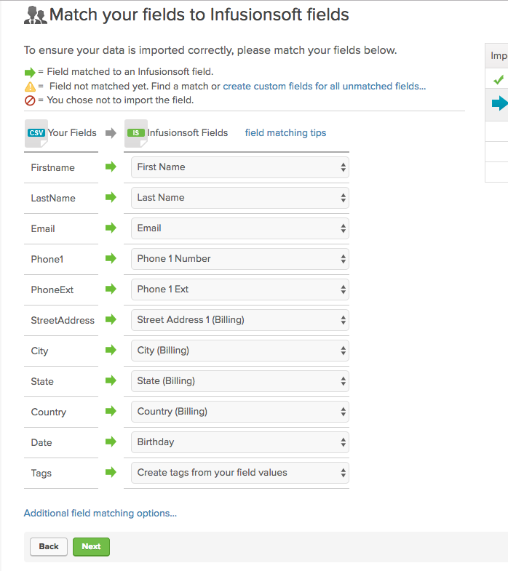
Task: Open the field matching tips link
Action: point(285,133)
